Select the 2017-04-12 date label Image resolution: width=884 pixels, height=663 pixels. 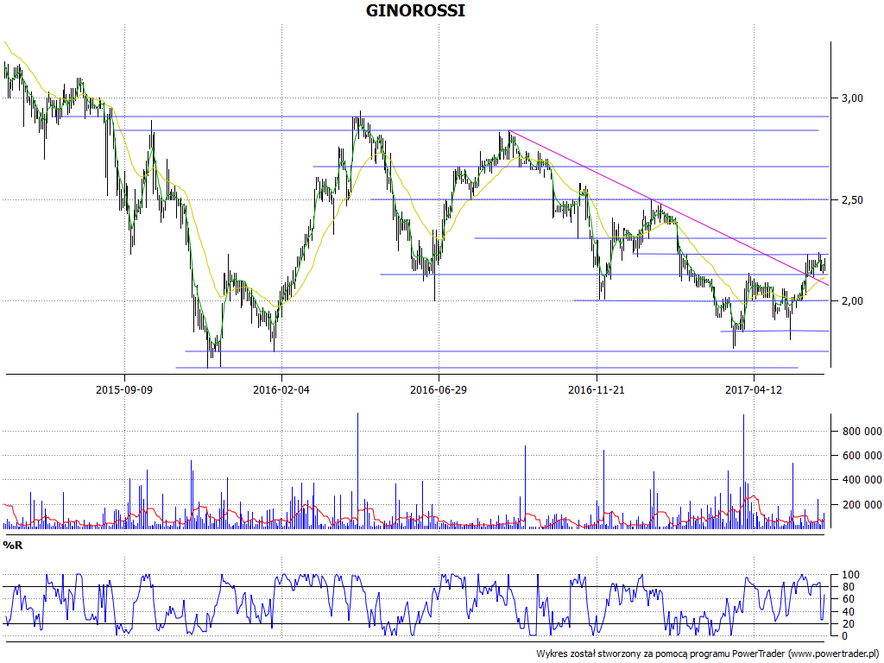click(x=754, y=389)
